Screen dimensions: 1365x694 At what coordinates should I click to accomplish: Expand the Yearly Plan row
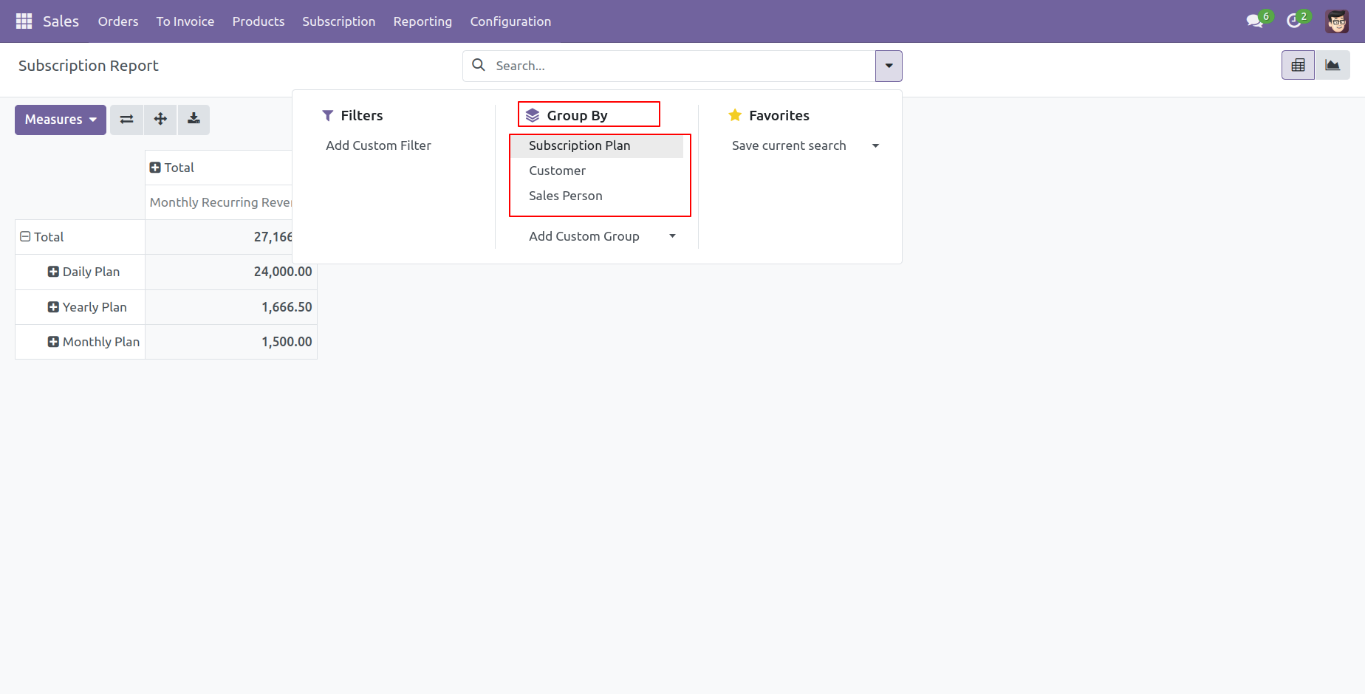click(x=87, y=307)
